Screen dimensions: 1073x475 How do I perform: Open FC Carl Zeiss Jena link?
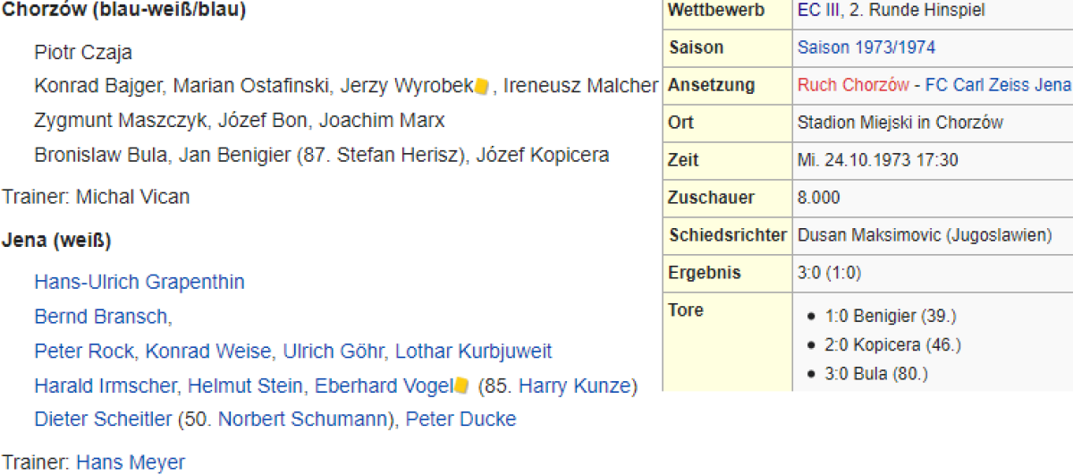point(998,86)
